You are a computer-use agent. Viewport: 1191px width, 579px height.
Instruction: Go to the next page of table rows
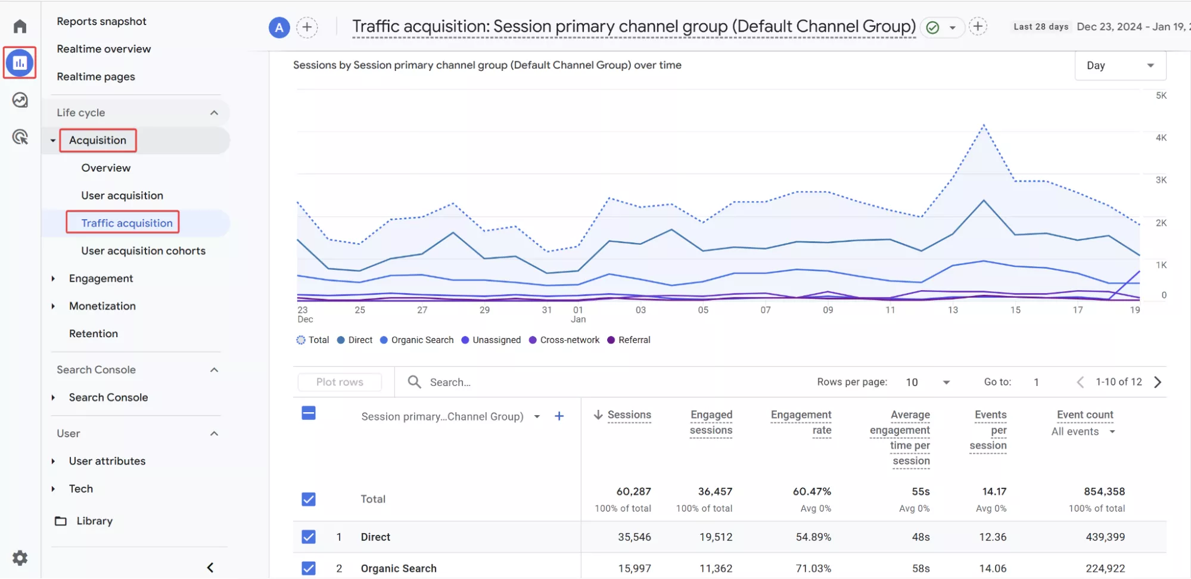pyautogui.click(x=1158, y=382)
